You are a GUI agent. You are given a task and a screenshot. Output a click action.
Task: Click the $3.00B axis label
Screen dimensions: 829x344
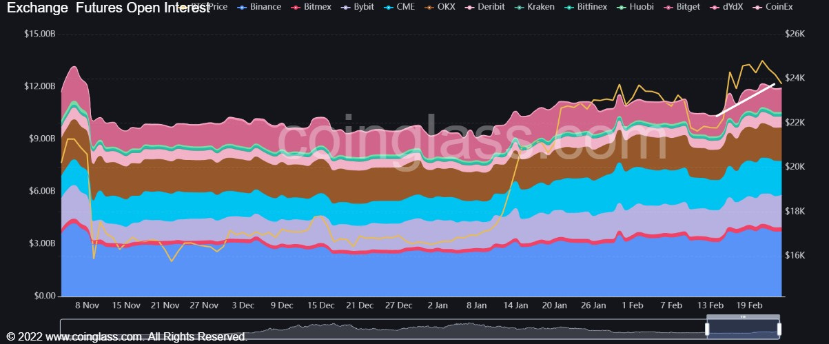41,243
